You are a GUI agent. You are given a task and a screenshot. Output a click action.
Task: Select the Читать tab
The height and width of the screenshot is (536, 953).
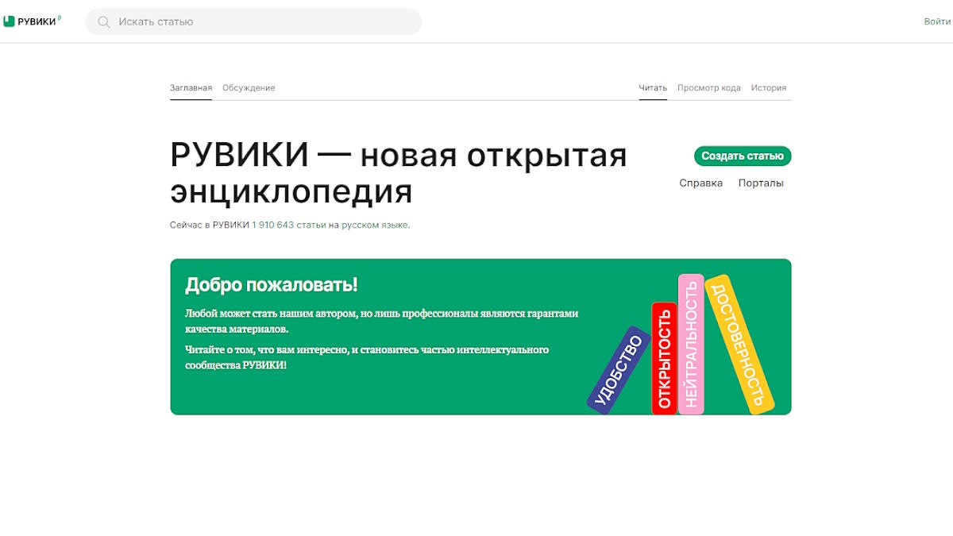(x=653, y=88)
